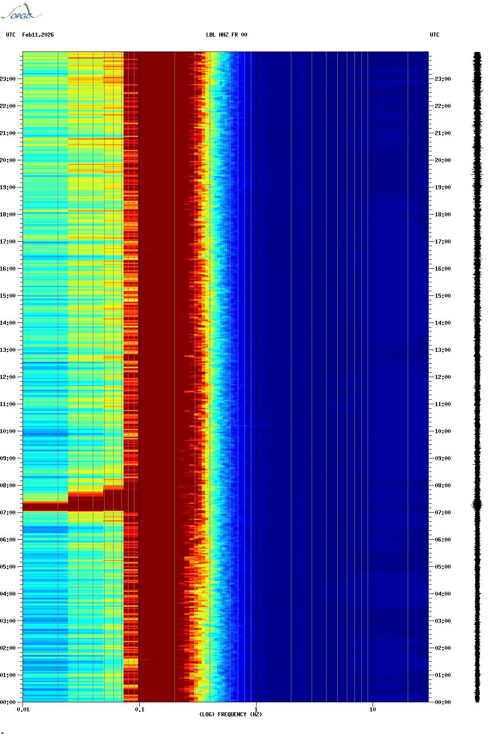Image resolution: width=497 pixels, height=738 pixels.
Task: Click the 10 Hz frequency tick label
Action: 373,709
